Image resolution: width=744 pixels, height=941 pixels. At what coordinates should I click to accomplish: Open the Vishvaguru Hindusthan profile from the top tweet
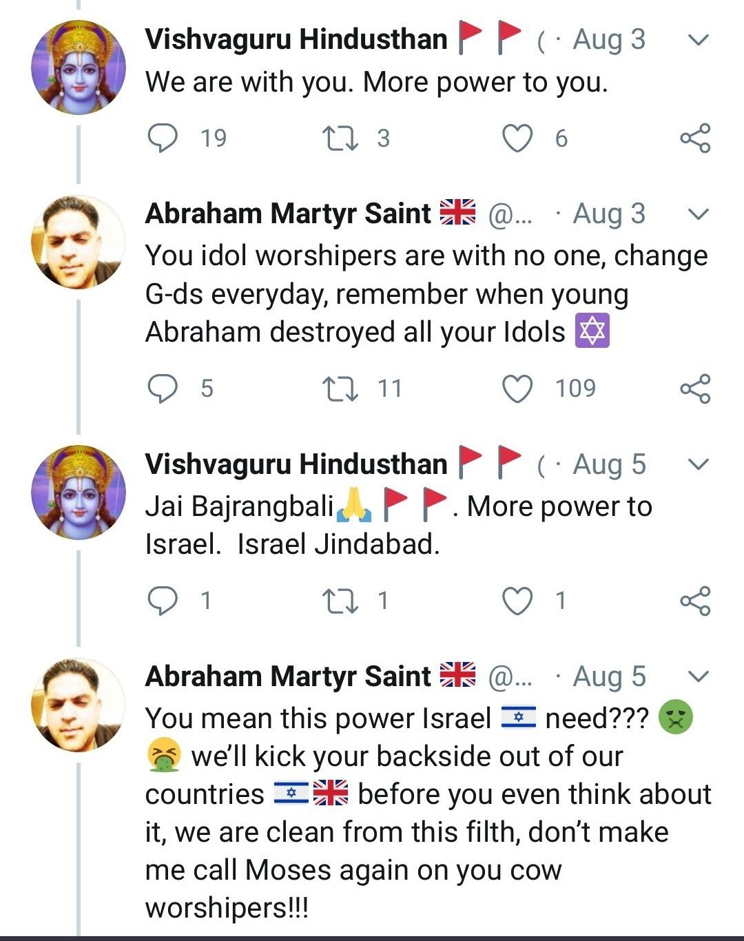[x=296, y=39]
